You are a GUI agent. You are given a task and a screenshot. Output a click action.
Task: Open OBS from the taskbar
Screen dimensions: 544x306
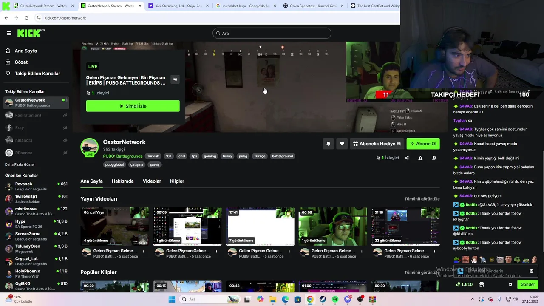tap(360, 299)
